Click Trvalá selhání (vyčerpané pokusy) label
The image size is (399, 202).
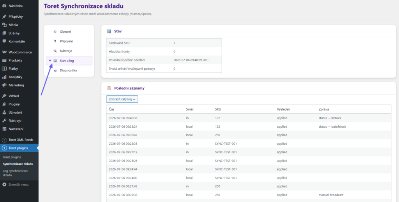pos(132,69)
